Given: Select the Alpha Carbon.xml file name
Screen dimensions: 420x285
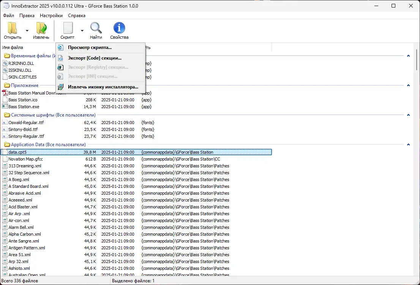Looking at the screenshot, I should tap(25, 234).
